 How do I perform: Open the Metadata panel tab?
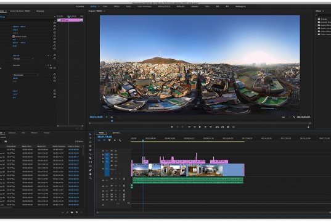[x=40, y=11]
